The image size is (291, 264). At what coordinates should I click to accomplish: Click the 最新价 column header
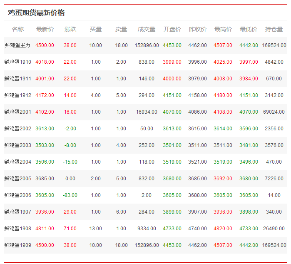tap(45, 29)
